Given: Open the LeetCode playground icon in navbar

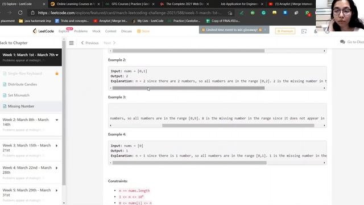Looking at the screenshot, I should click(x=304, y=31).
